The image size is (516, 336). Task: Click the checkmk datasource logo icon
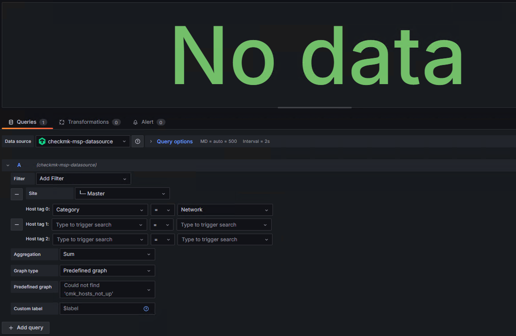click(42, 142)
